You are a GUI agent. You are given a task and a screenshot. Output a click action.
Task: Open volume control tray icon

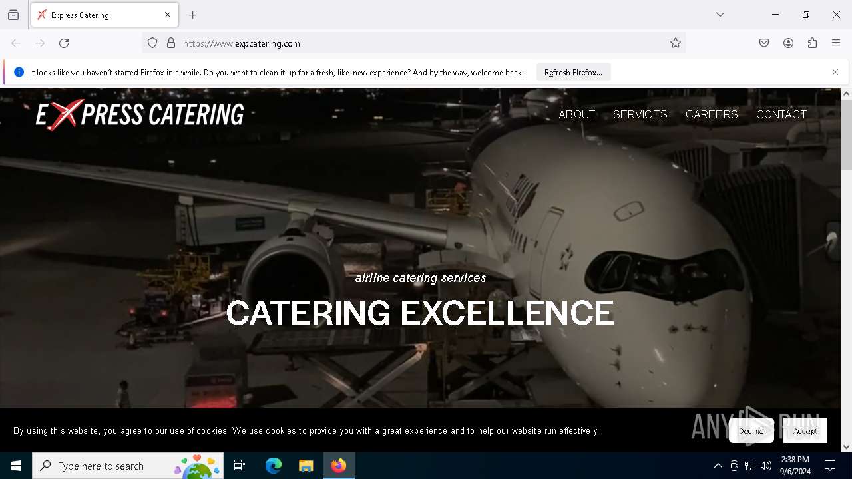pos(766,466)
